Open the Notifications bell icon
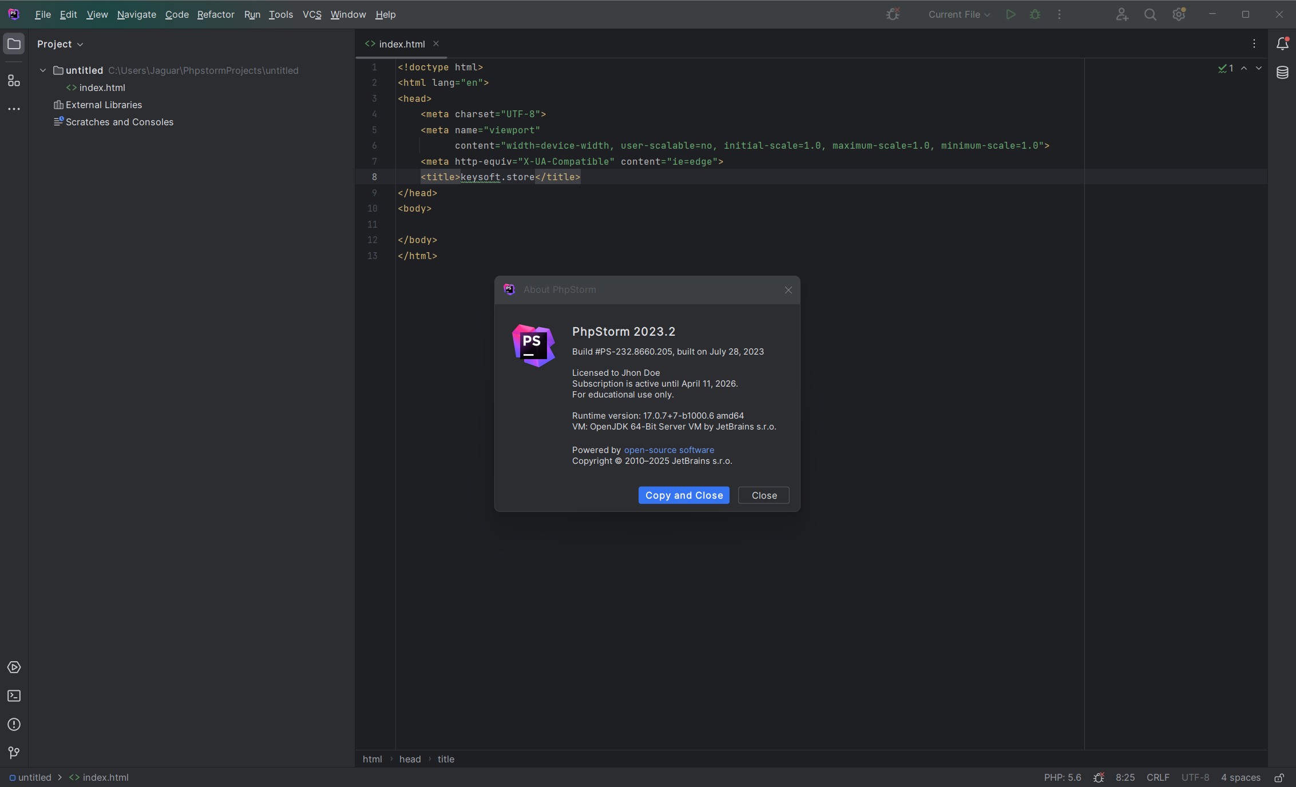Screen dimensions: 1296x787 [1282, 44]
